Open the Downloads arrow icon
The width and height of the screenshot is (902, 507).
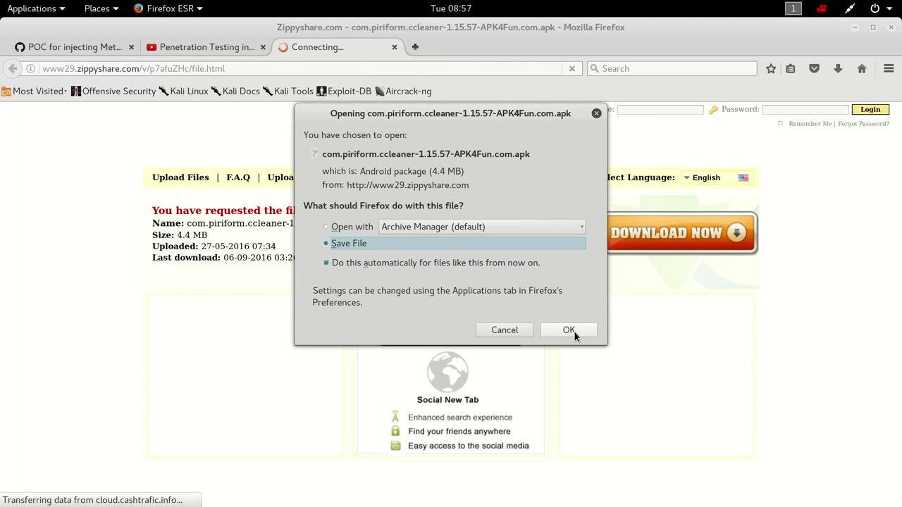point(838,68)
